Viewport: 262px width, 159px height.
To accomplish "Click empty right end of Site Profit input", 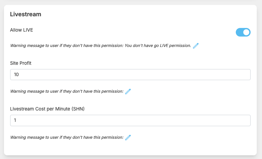I will [x=234, y=75].
